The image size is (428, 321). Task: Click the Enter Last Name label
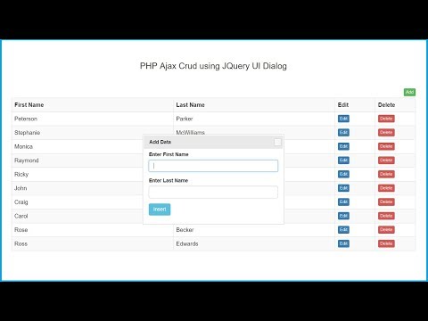click(169, 181)
